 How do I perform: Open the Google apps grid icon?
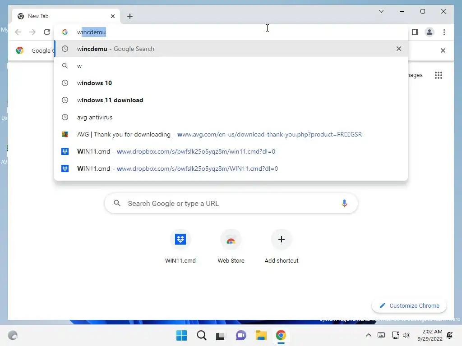[439, 75]
